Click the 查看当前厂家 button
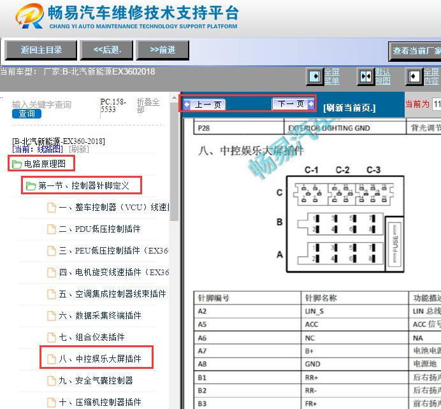The width and height of the screenshot is (441, 409). coord(415,51)
